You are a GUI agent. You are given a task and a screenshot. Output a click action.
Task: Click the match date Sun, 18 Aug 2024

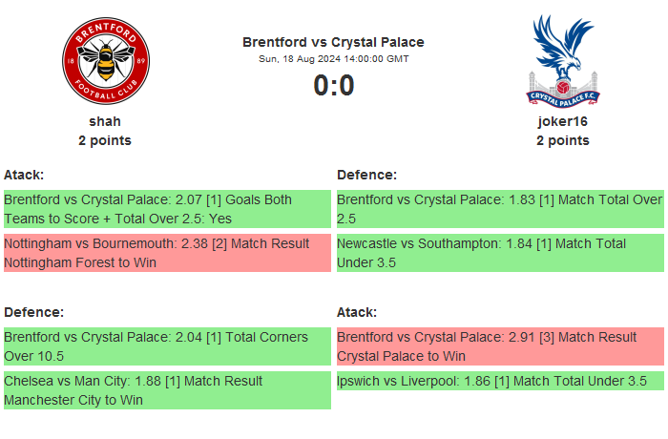[333, 59]
